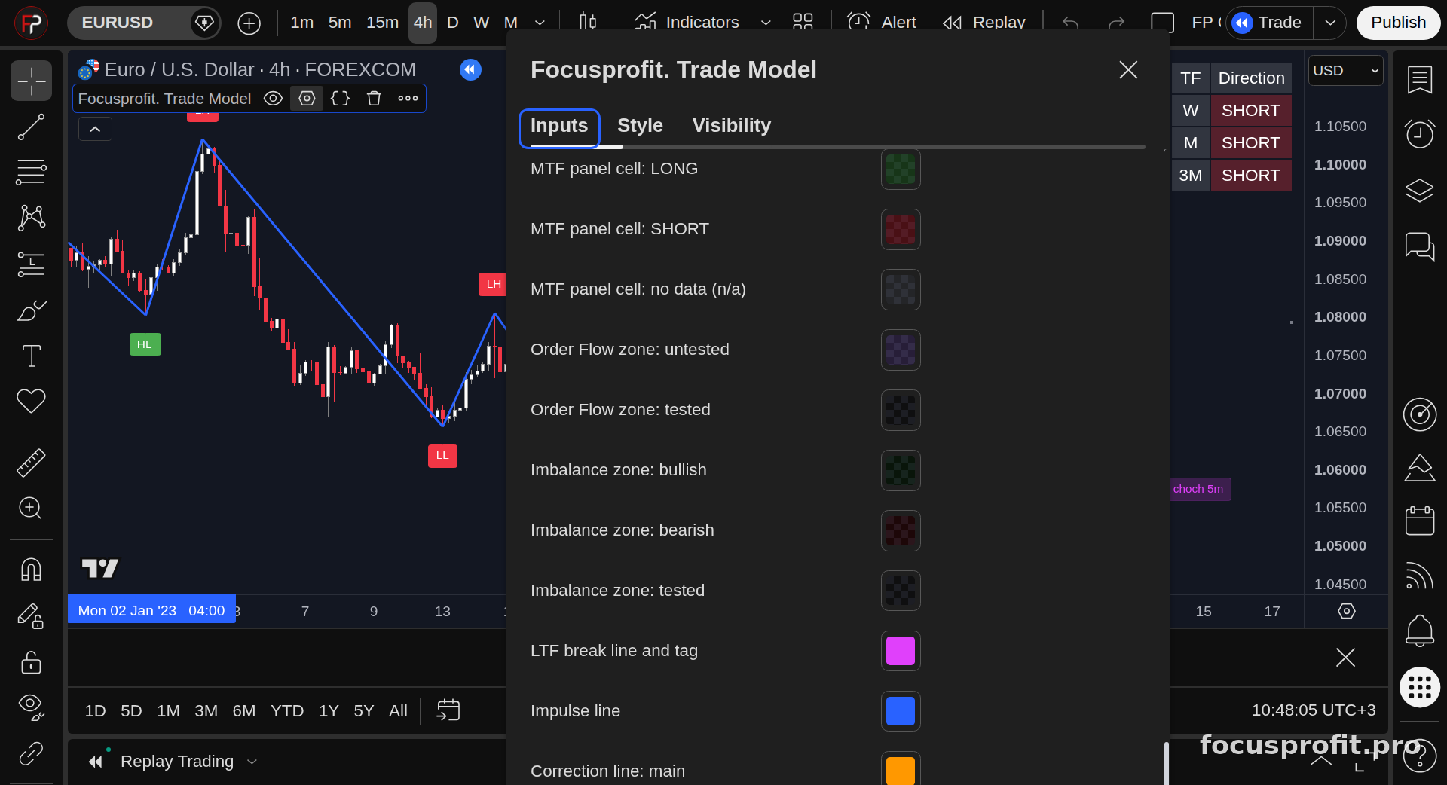The height and width of the screenshot is (785, 1447).
Task: Open the chart type candles selector
Action: [588, 22]
